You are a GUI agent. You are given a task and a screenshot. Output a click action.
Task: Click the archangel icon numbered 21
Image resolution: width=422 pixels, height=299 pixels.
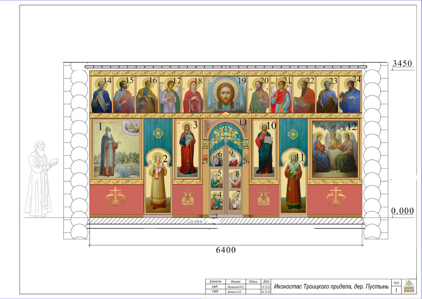click(x=281, y=94)
